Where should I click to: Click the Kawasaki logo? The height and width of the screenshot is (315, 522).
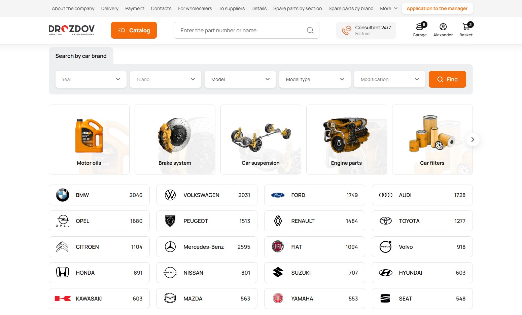pyautogui.click(x=63, y=299)
